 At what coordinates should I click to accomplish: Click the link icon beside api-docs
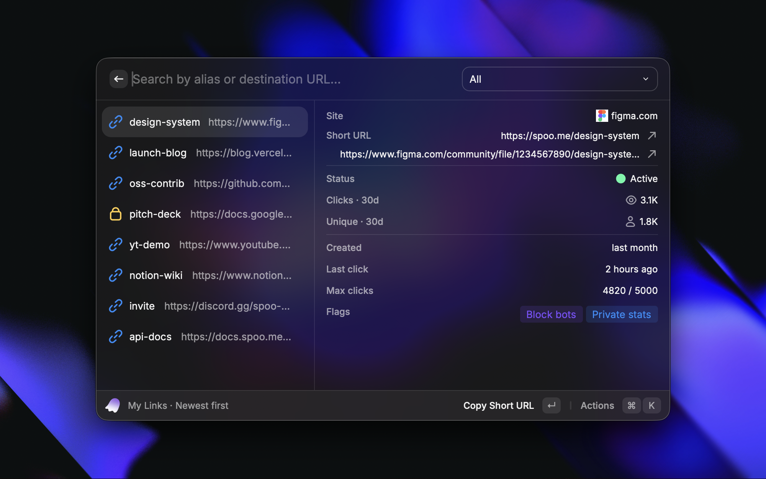pyautogui.click(x=115, y=336)
